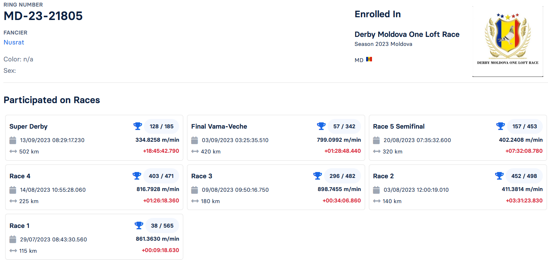Click the Race 3 distance arrow icon

tap(195, 201)
